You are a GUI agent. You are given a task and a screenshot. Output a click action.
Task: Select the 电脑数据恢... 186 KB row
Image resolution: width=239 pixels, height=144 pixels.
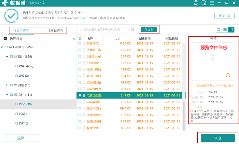point(129,102)
